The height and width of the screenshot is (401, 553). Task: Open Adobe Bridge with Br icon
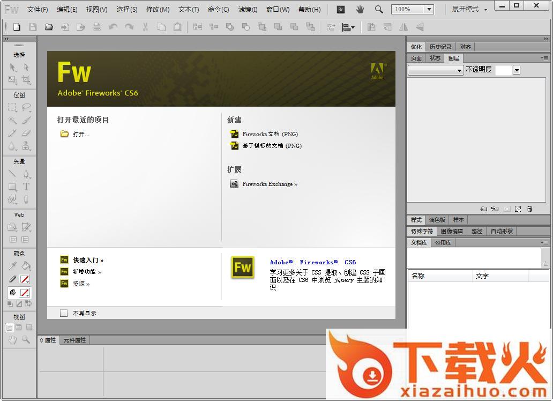pyautogui.click(x=340, y=9)
